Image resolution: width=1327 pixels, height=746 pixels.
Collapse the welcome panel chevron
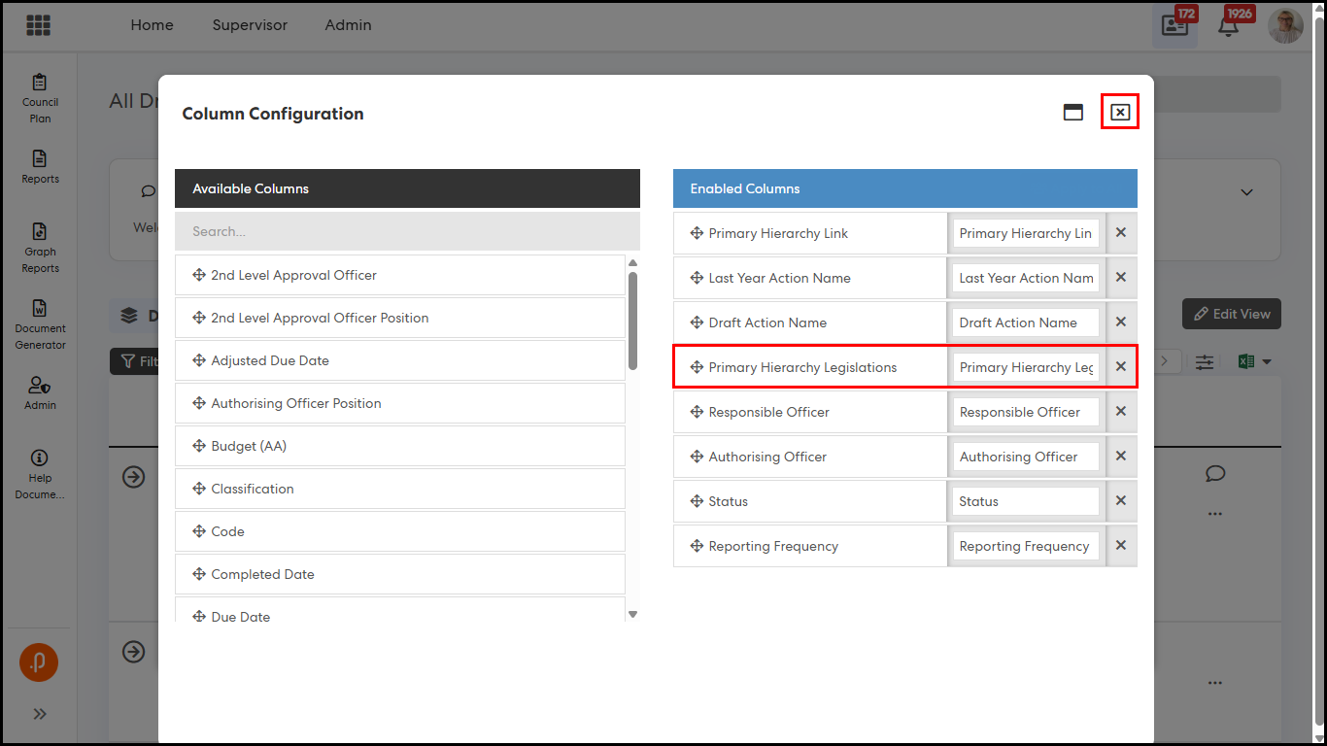[x=1246, y=192]
